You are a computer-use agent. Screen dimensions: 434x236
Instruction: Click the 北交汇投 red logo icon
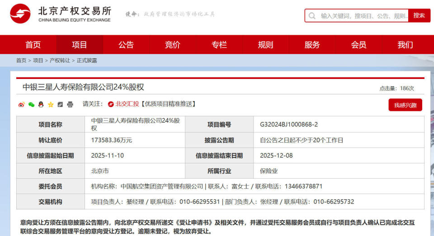[111, 104]
